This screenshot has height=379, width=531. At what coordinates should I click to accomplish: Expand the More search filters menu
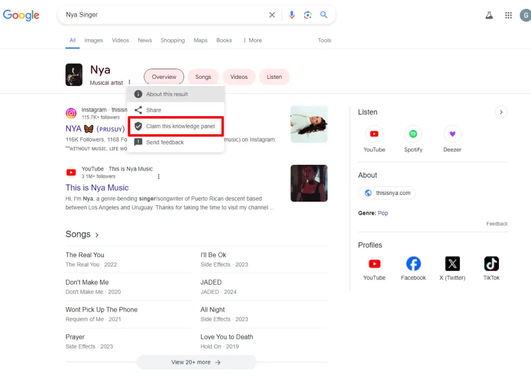coord(253,40)
